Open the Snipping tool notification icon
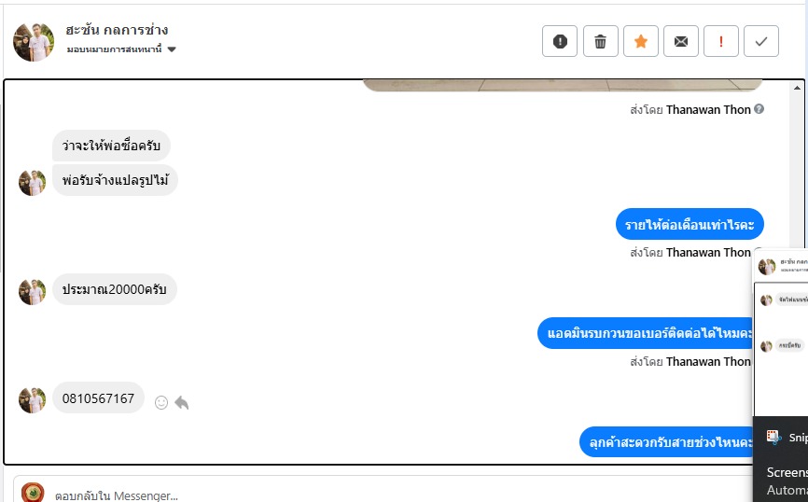808x502 pixels. 773,437
